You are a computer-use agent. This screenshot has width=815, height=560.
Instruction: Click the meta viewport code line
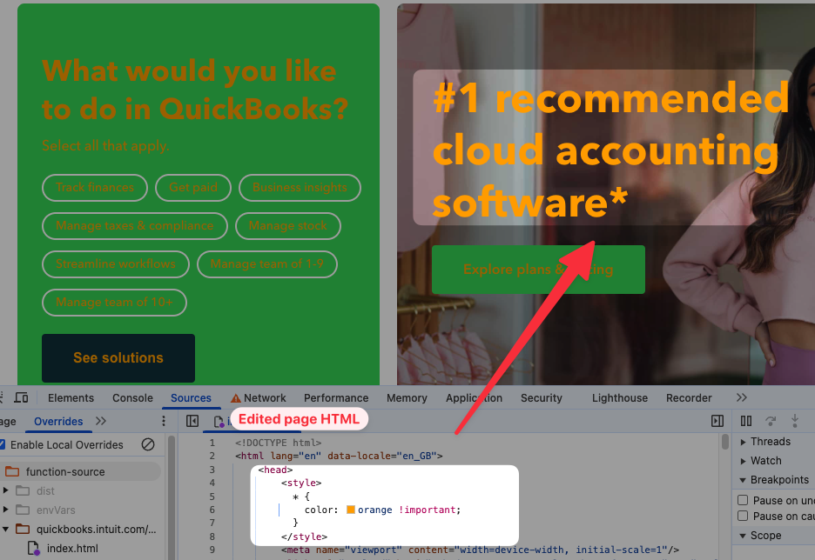click(x=481, y=550)
